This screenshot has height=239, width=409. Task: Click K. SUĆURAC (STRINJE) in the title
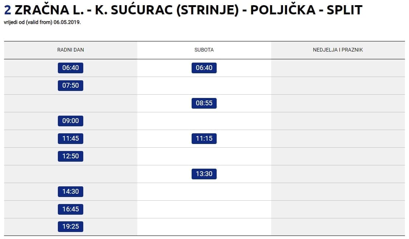point(165,10)
